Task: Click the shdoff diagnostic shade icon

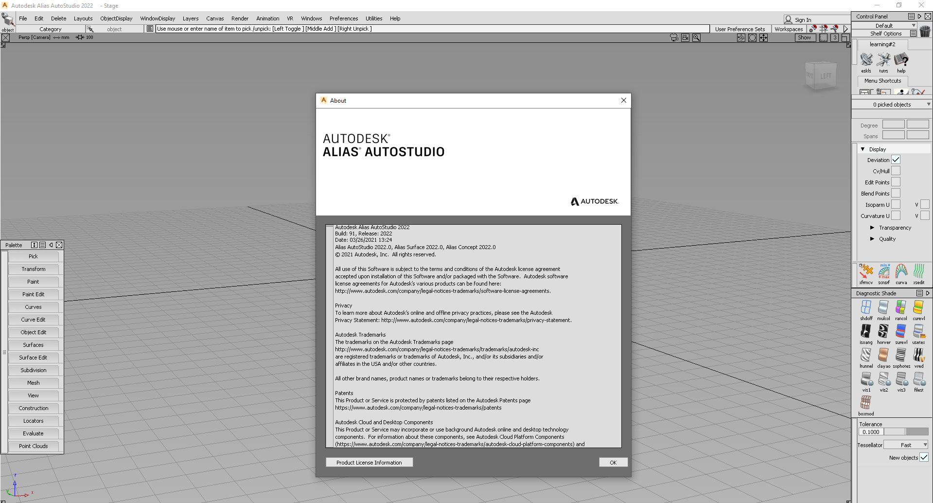Action: click(x=866, y=308)
